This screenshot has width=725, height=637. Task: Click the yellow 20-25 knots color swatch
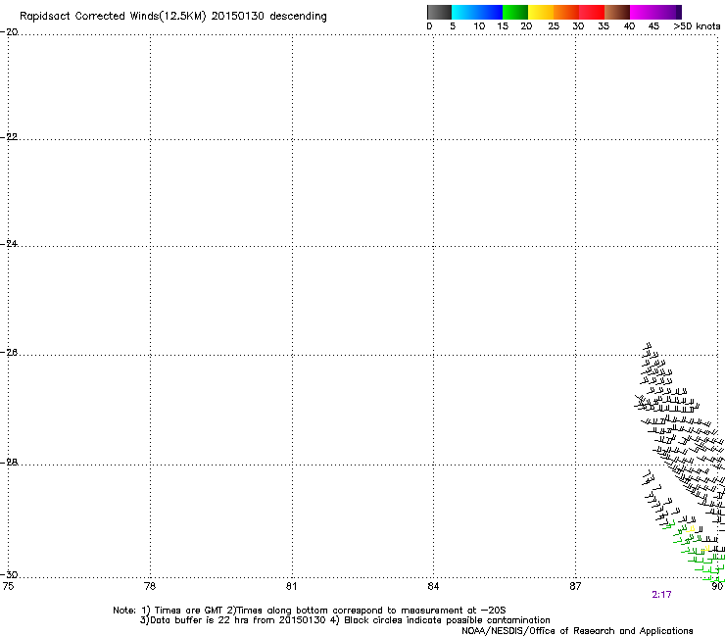[541, 12]
